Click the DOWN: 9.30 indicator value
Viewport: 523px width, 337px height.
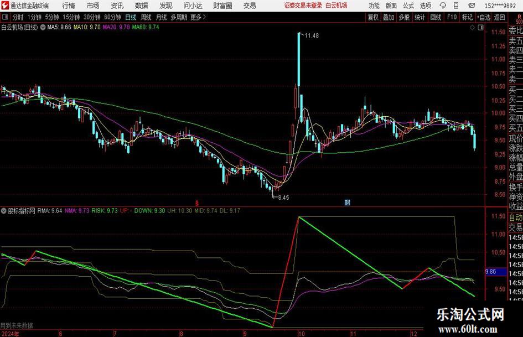click(x=149, y=211)
